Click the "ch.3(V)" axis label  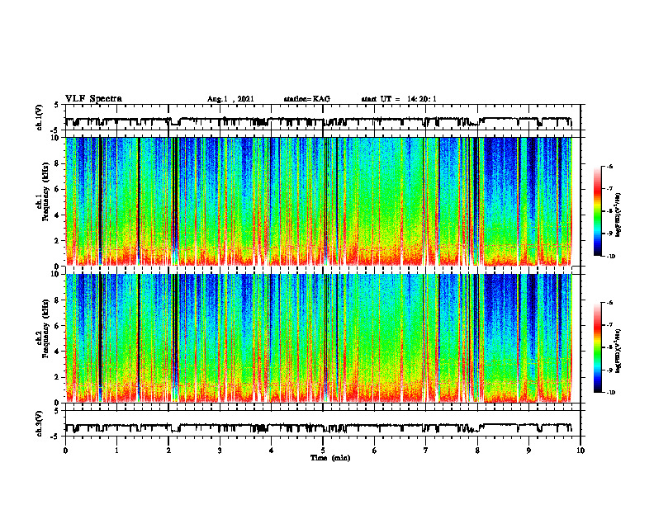coord(40,423)
